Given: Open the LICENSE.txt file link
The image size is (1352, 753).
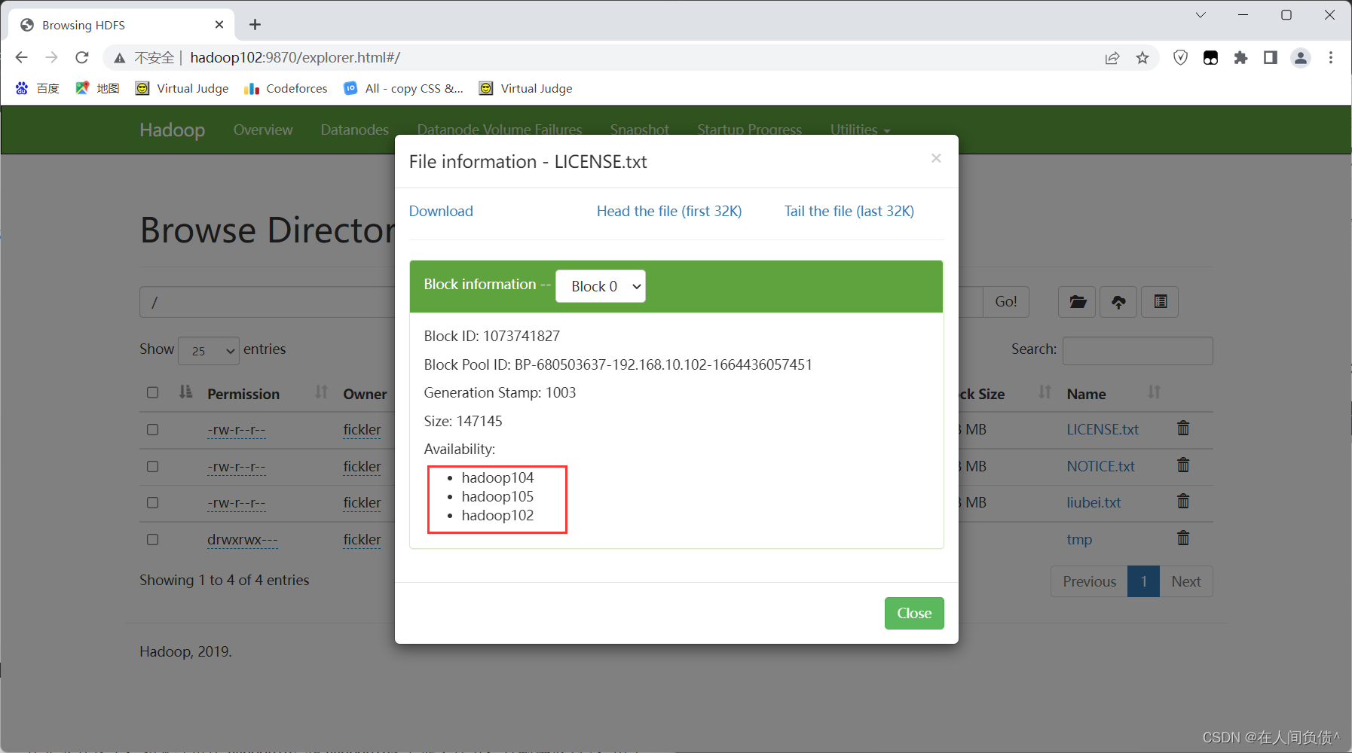Looking at the screenshot, I should pyautogui.click(x=1103, y=429).
